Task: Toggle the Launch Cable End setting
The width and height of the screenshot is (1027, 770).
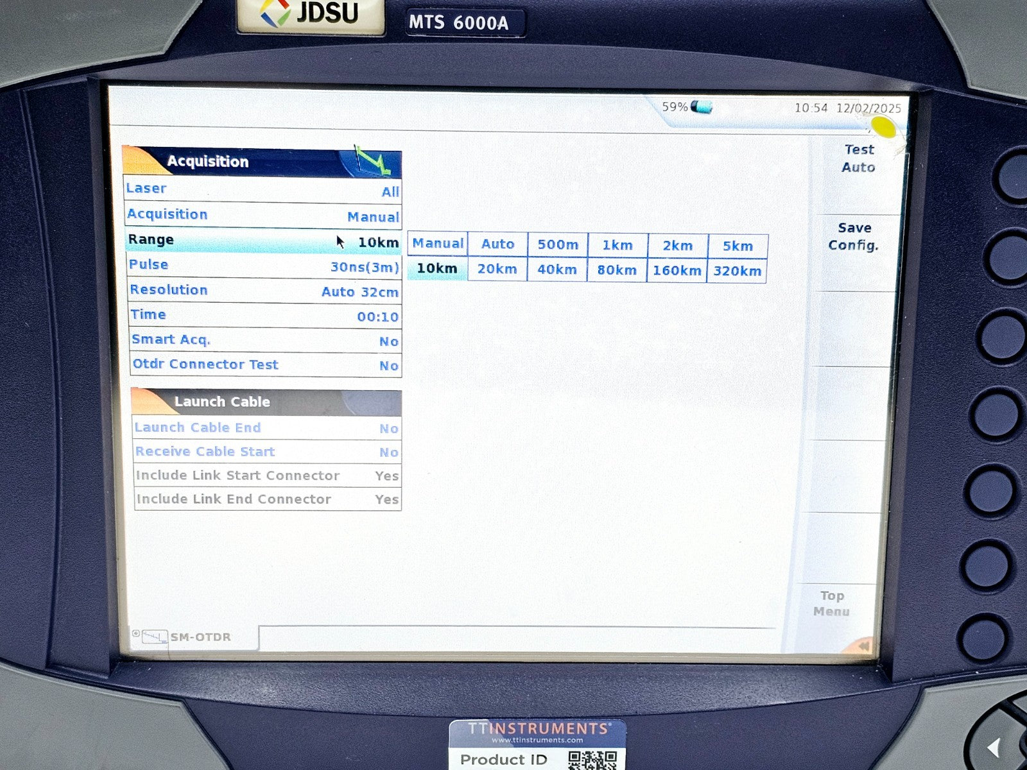Action: pos(266,428)
